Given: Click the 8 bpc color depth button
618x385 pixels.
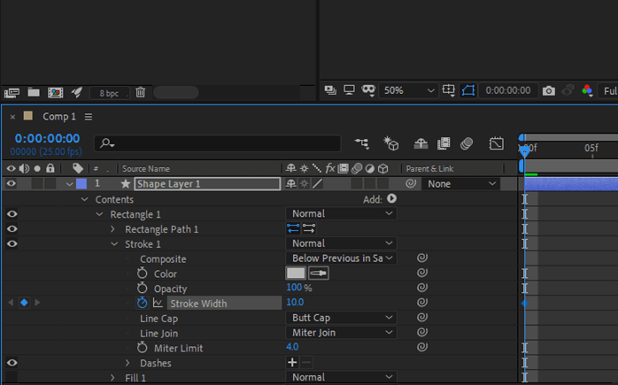Looking at the screenshot, I should [x=109, y=92].
